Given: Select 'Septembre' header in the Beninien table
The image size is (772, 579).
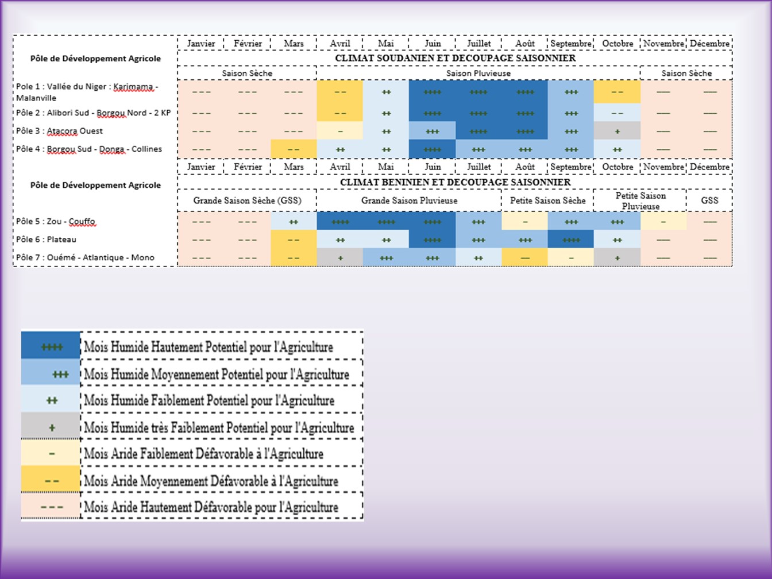Looking at the screenshot, I should point(571,167).
